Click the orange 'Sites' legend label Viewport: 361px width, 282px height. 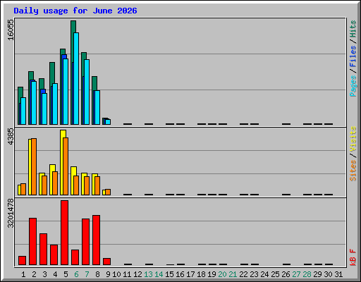pos(353,171)
